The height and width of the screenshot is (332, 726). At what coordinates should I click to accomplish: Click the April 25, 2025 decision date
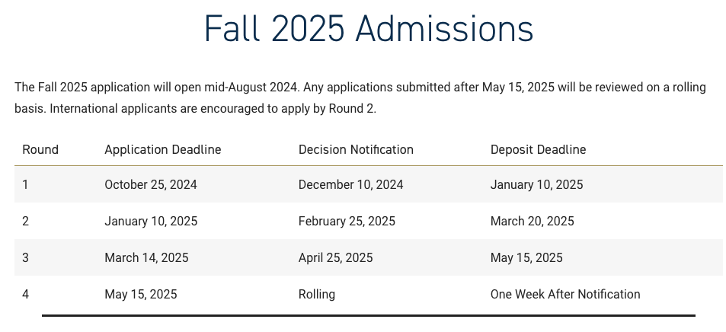pyautogui.click(x=336, y=257)
